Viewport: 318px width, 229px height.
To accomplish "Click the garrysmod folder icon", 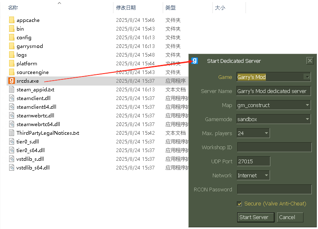I will click(x=12, y=46).
